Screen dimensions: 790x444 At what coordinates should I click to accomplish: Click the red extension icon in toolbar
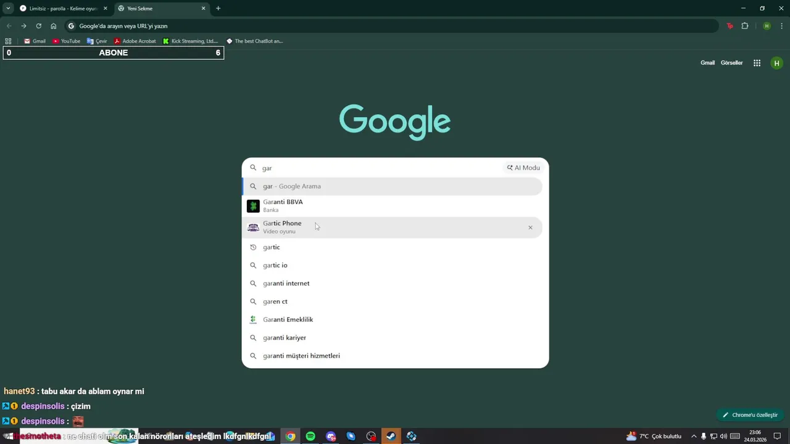coord(730,26)
